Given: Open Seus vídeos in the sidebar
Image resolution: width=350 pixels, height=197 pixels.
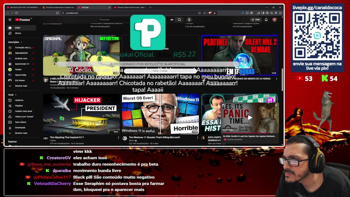Looking at the screenshot, I should 21,122.
